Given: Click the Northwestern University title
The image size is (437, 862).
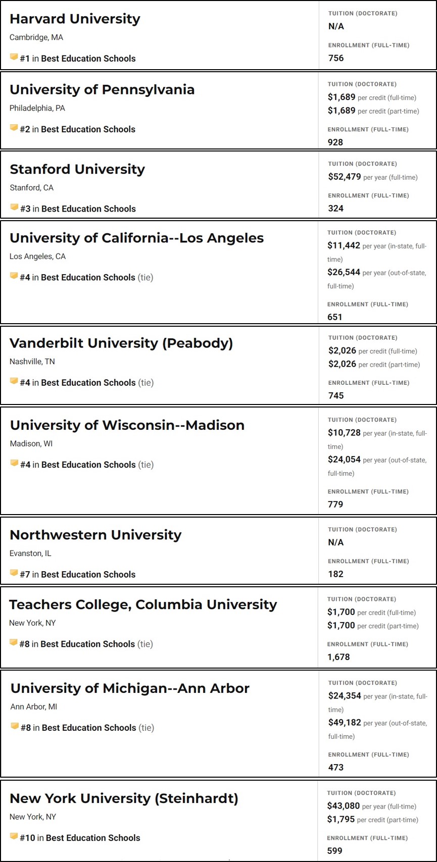Looking at the screenshot, I should point(95,535).
